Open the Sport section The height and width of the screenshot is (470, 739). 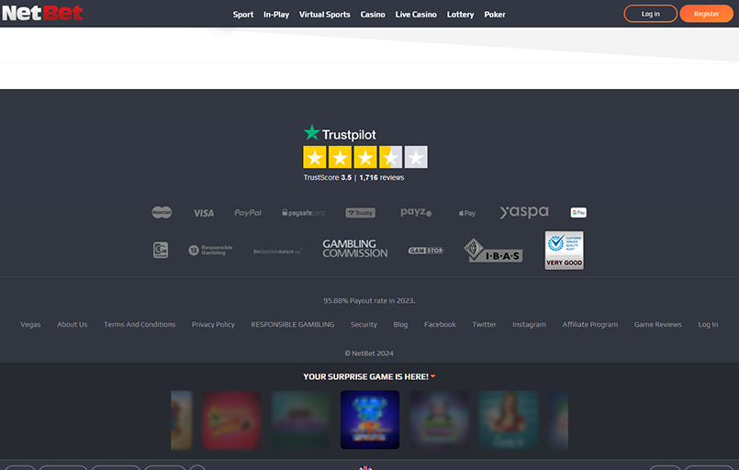click(243, 15)
